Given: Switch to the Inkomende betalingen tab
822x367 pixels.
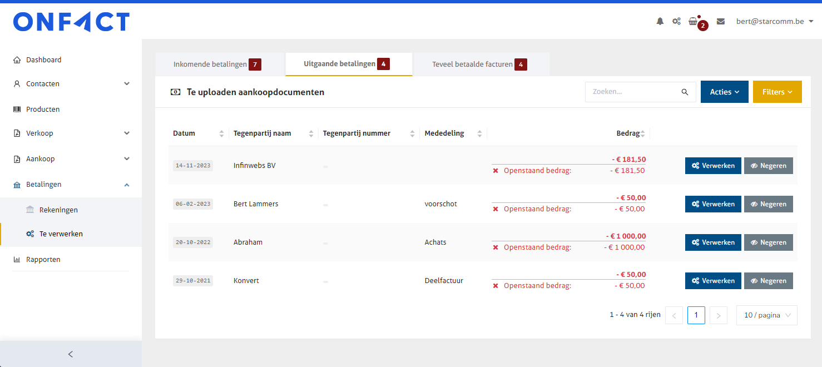Looking at the screenshot, I should pyautogui.click(x=210, y=65).
